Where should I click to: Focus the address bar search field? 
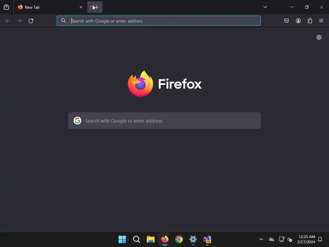point(159,21)
